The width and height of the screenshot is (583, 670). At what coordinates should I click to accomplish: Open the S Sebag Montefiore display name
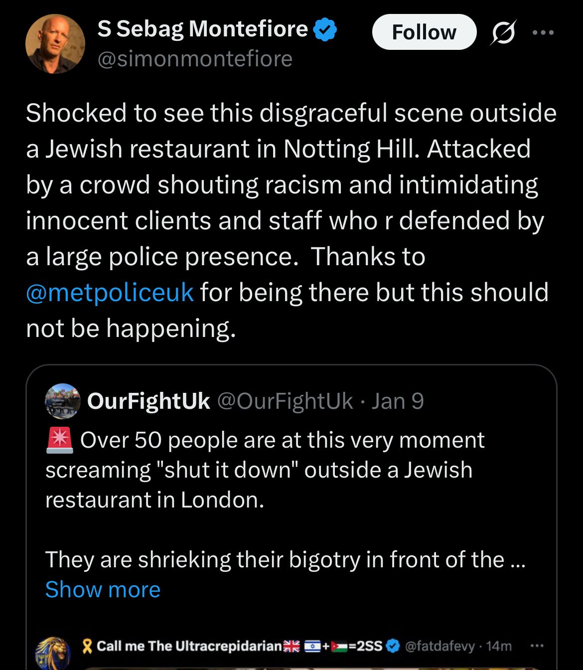tap(202, 29)
